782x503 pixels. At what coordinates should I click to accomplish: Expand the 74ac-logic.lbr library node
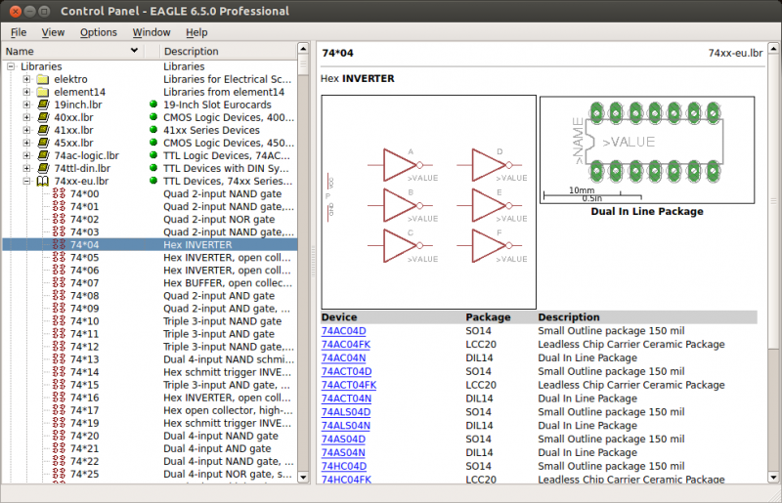(26, 155)
